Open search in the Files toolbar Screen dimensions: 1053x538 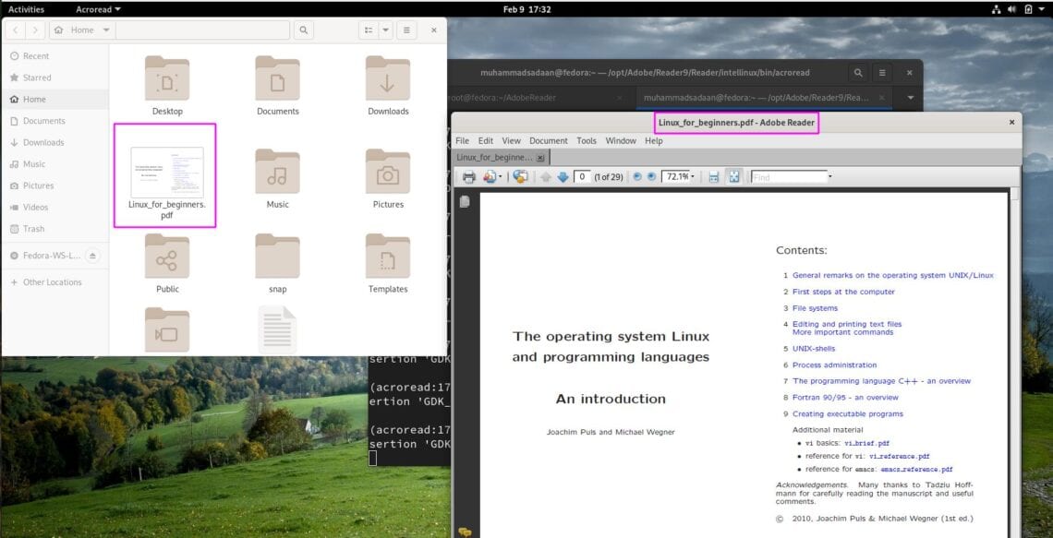[304, 30]
